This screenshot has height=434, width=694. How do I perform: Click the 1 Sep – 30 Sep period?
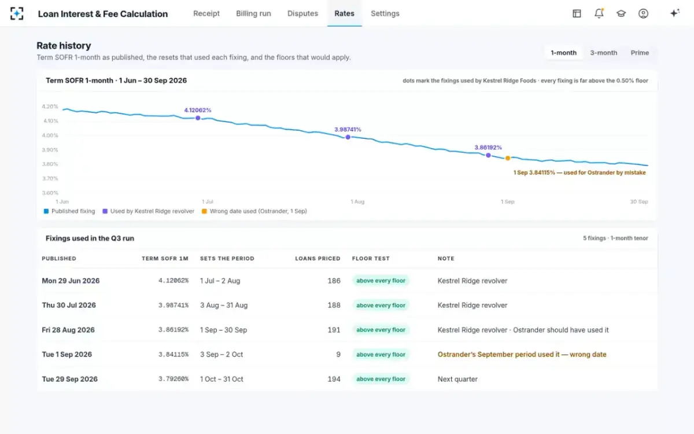point(223,330)
